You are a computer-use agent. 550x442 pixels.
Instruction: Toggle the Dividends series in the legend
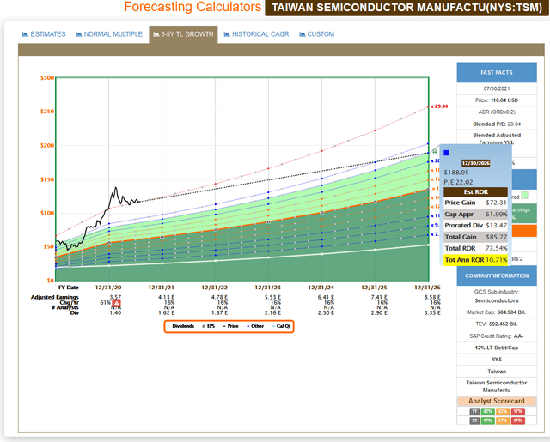point(181,326)
